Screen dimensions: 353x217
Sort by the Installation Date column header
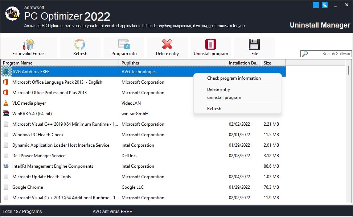click(244, 63)
